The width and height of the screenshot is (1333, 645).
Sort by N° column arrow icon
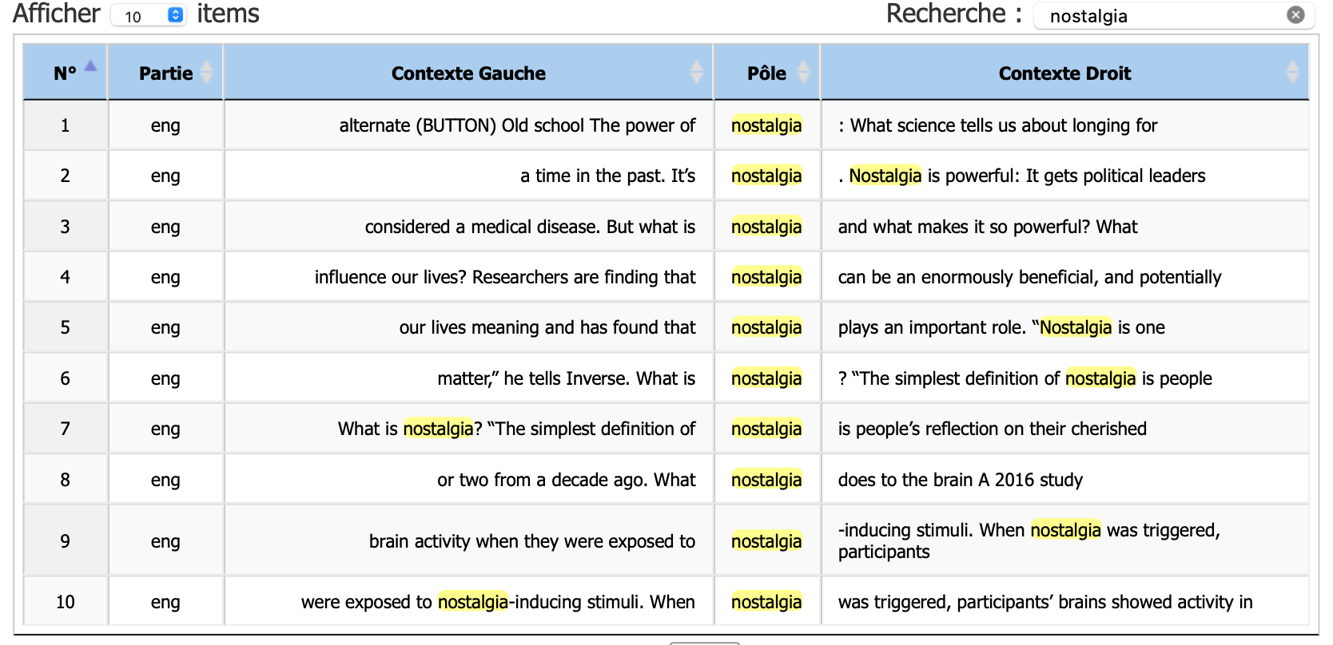[90, 67]
